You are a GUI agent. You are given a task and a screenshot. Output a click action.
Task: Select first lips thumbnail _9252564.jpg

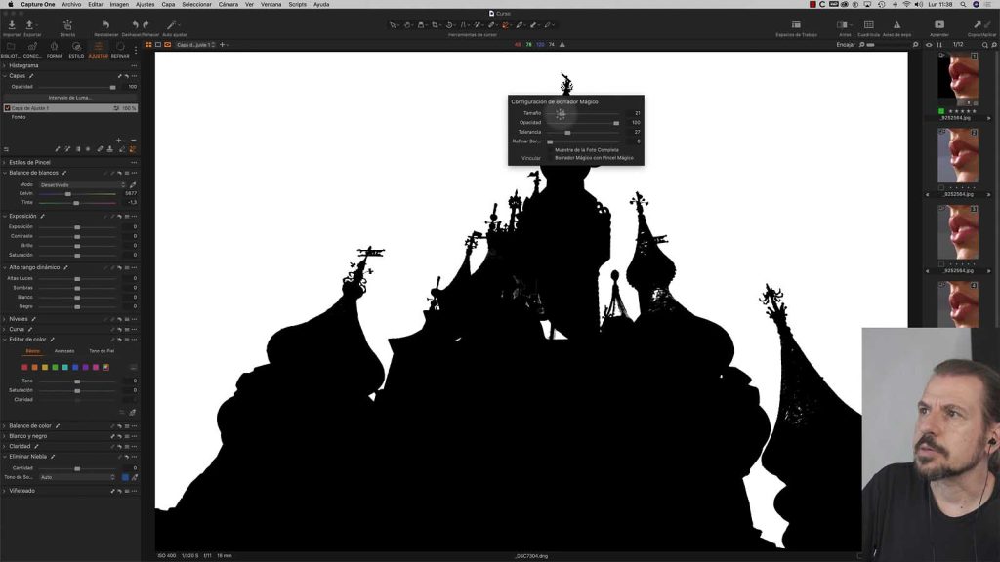958,80
